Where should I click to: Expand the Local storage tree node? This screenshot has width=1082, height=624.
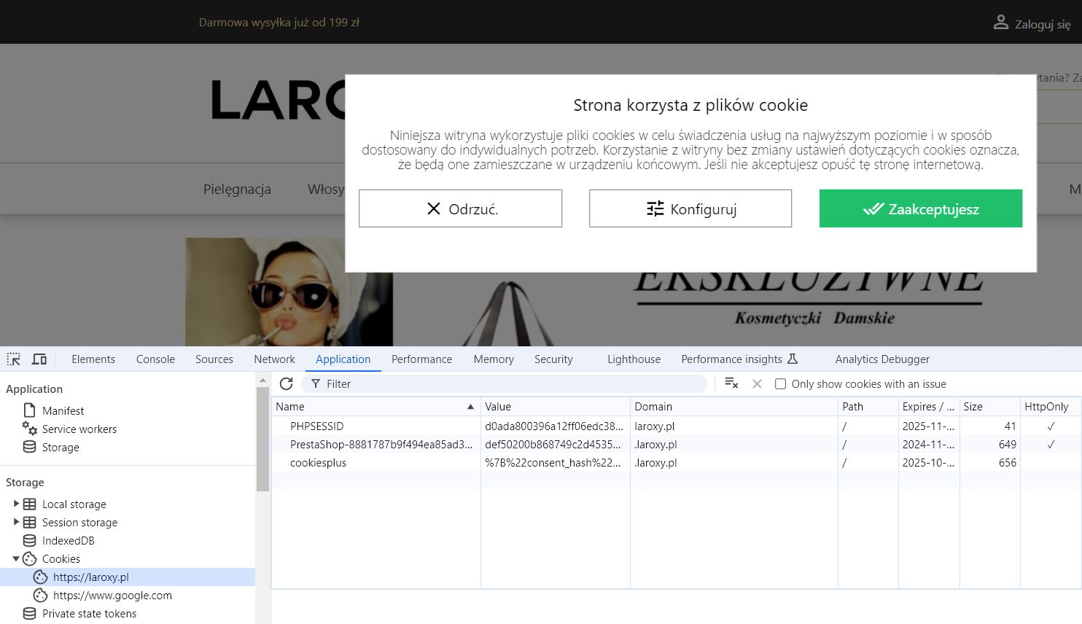(16, 504)
